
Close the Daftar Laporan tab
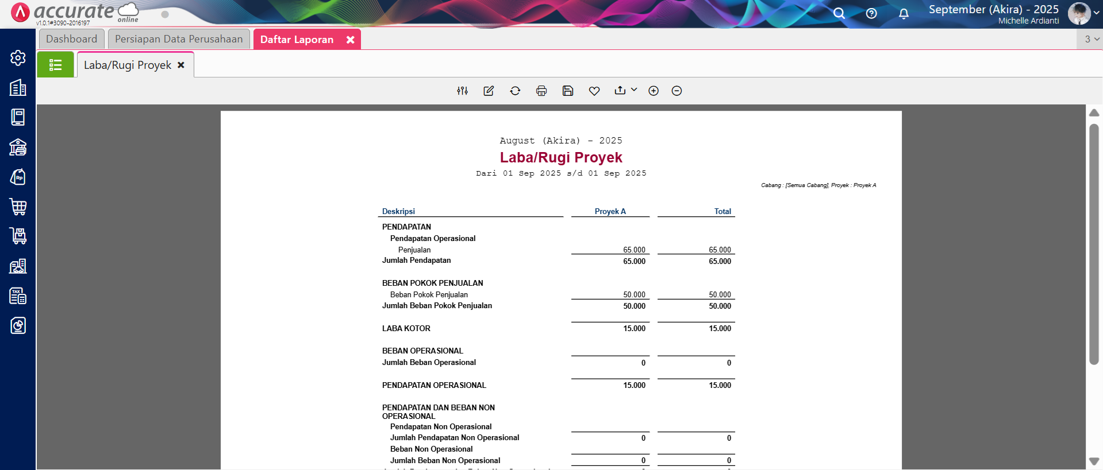point(350,40)
